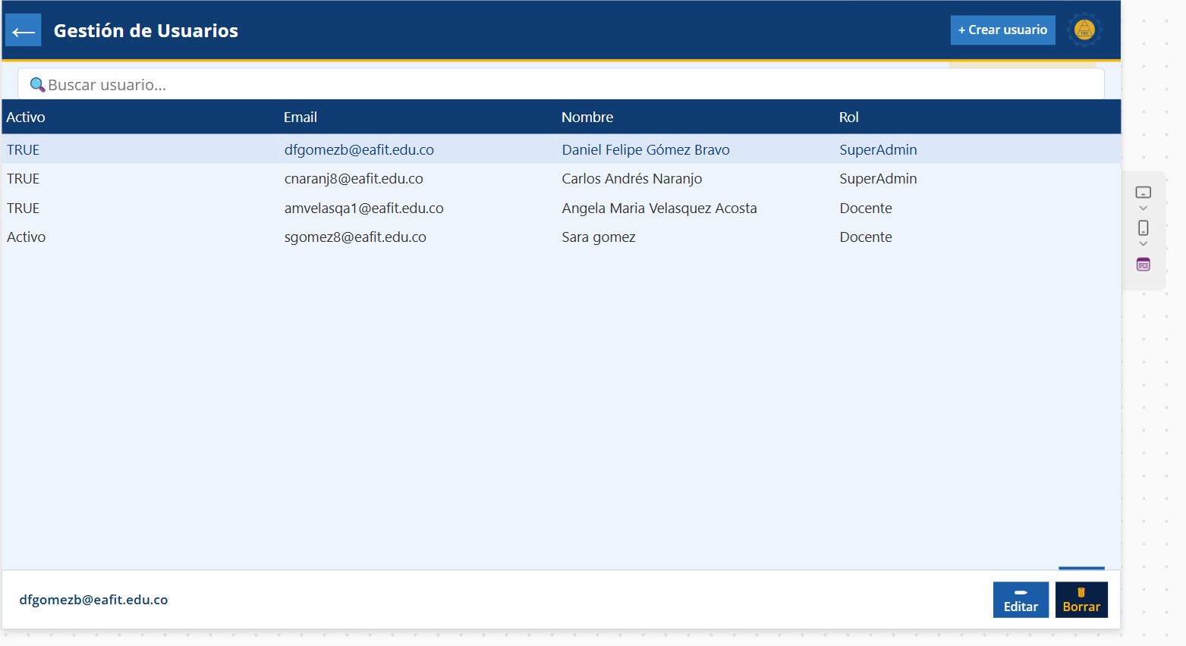The height and width of the screenshot is (646, 1186).
Task: Click Activo status in Sara gomez row
Action: [x=27, y=237]
